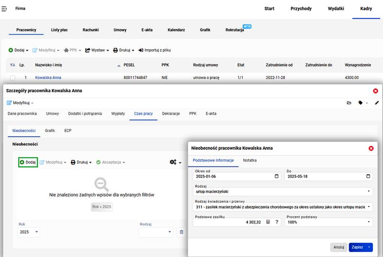Click the calculator icon in Podstawa zasiłku
Image resolution: width=383 pixels, height=257 pixels.
tap(268, 222)
